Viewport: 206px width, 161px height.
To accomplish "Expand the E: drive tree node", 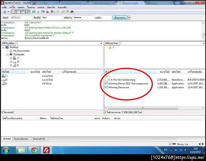I will click(11, 66).
